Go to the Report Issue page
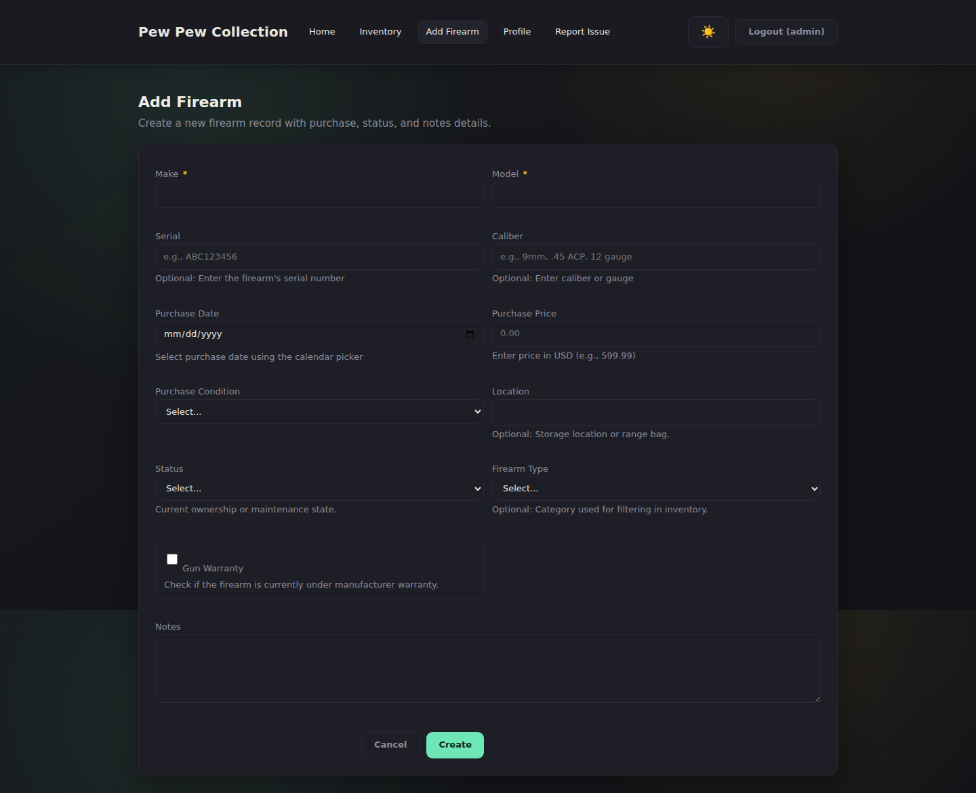Screen dimensions: 976x793 [582, 31]
